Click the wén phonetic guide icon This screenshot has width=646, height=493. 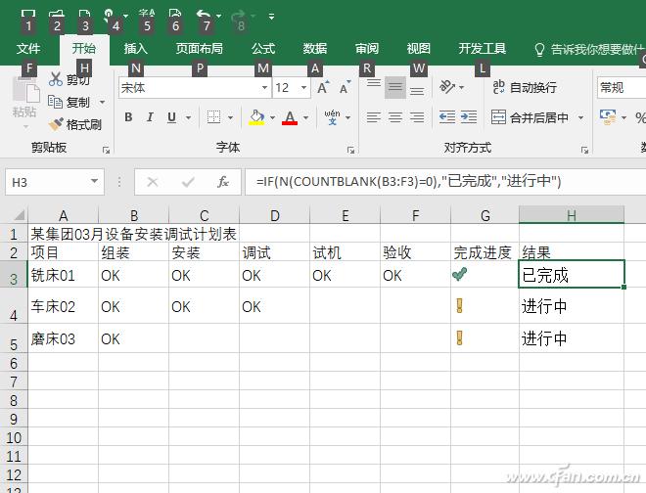pyautogui.click(x=332, y=117)
